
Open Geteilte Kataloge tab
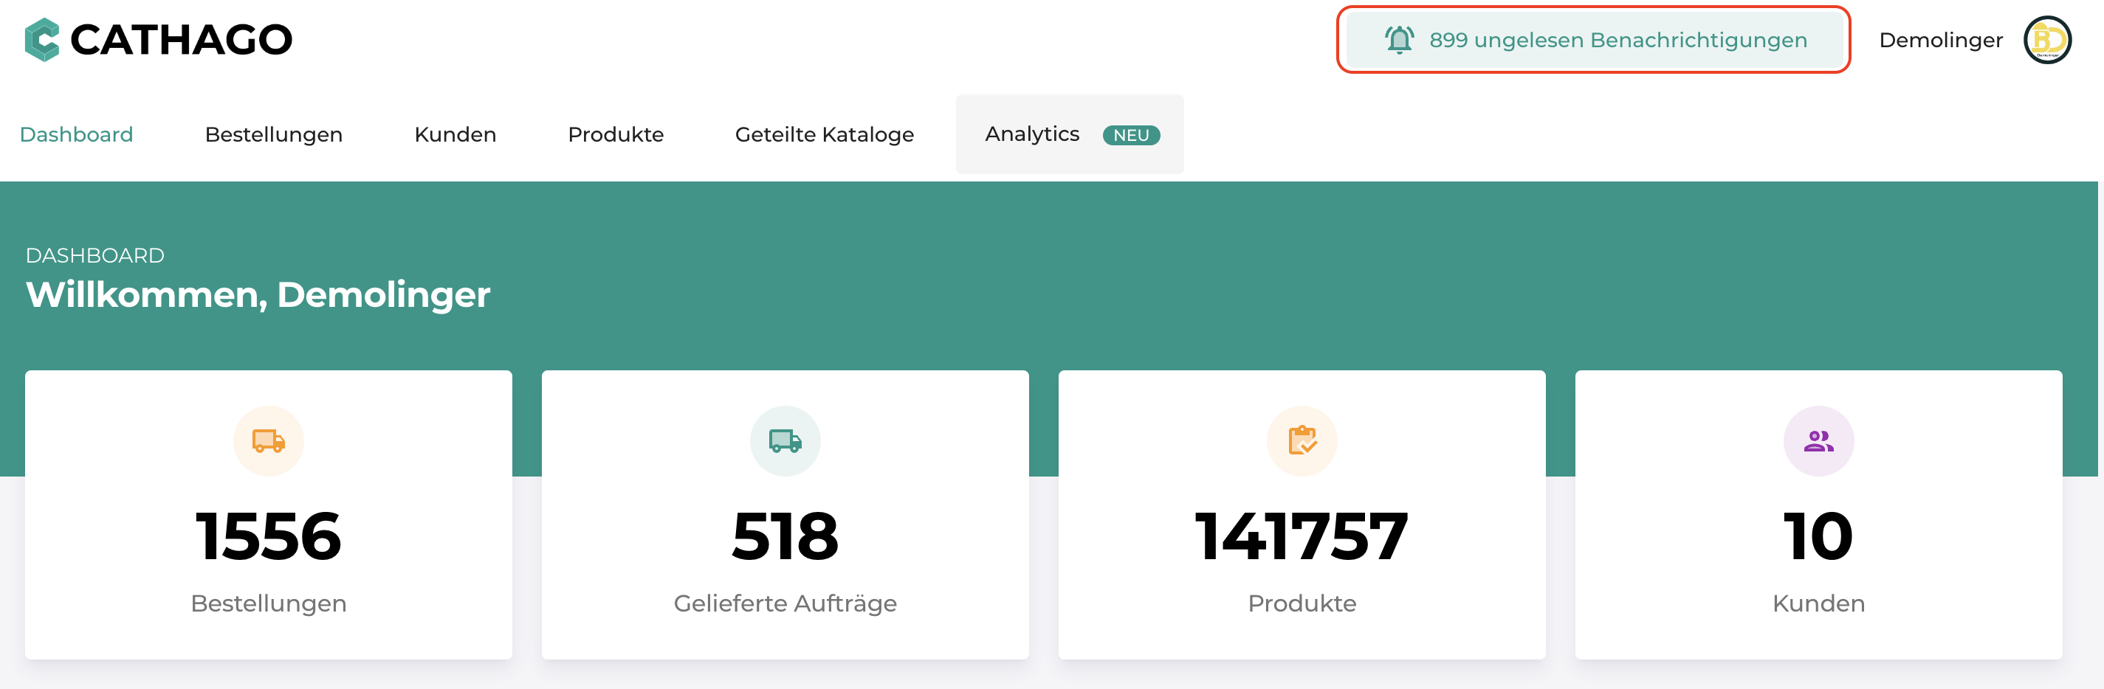[824, 134]
